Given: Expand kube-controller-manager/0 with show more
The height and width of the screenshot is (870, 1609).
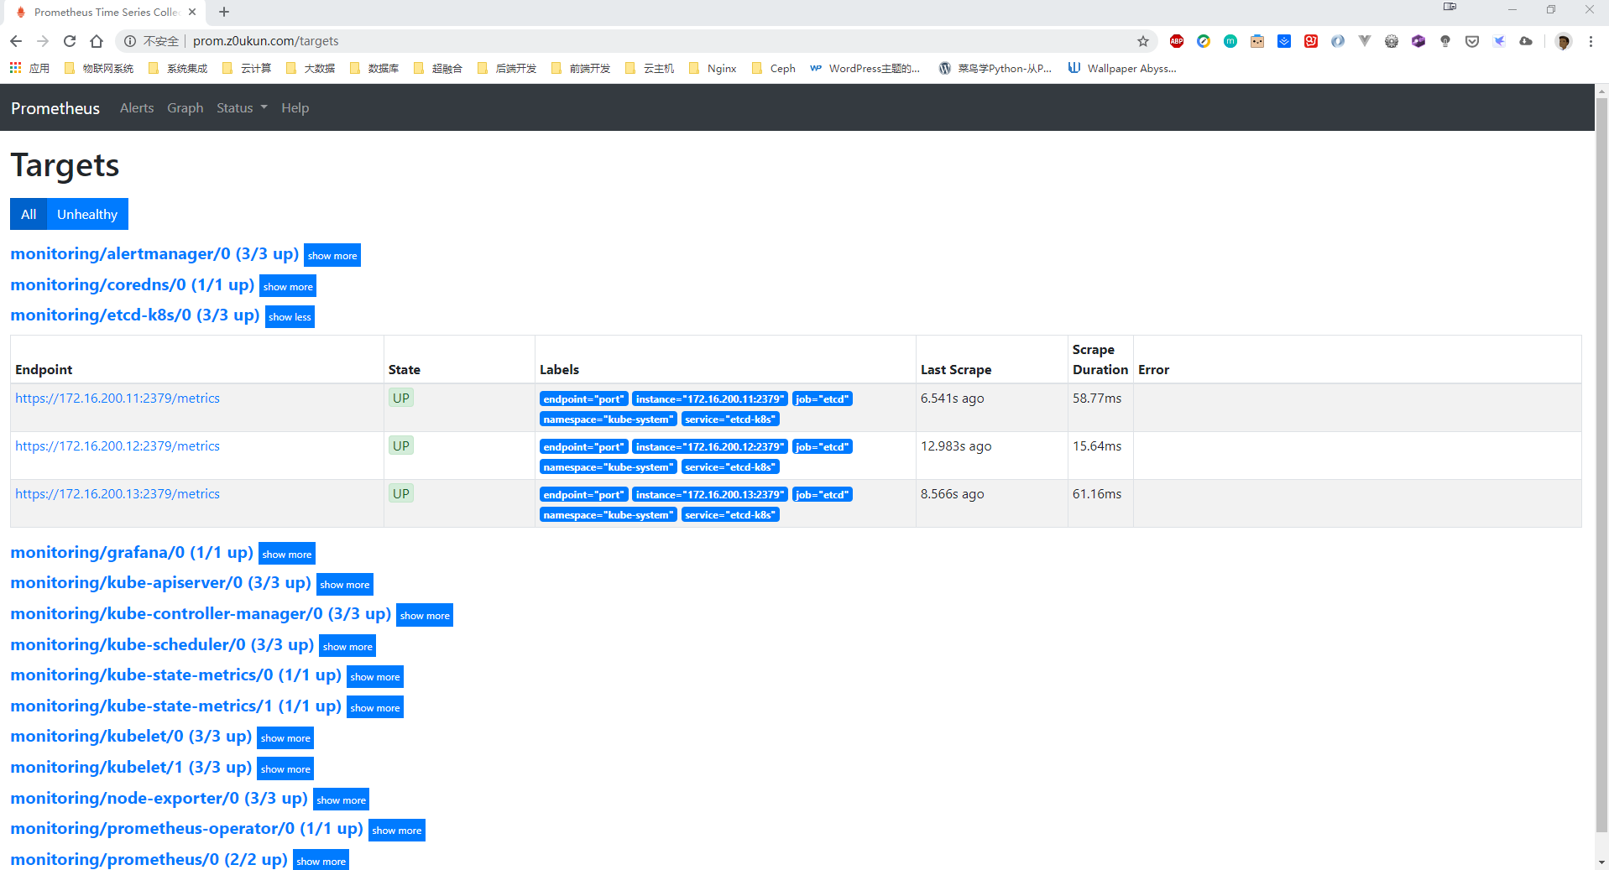Looking at the screenshot, I should pos(425,616).
